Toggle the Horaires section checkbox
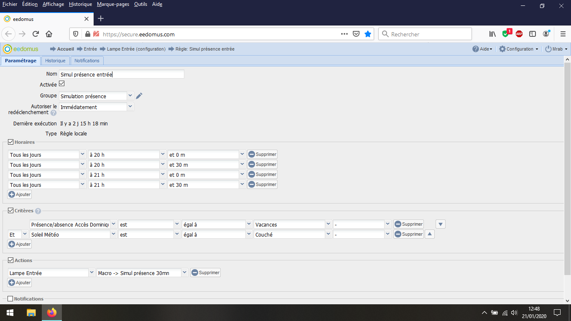 [11, 142]
